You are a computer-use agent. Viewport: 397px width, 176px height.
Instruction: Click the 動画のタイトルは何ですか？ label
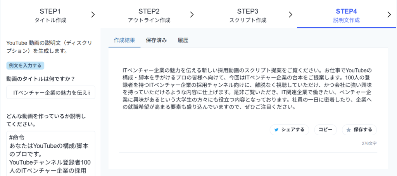40,79
